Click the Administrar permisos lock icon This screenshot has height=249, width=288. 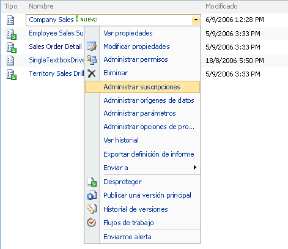92,60
